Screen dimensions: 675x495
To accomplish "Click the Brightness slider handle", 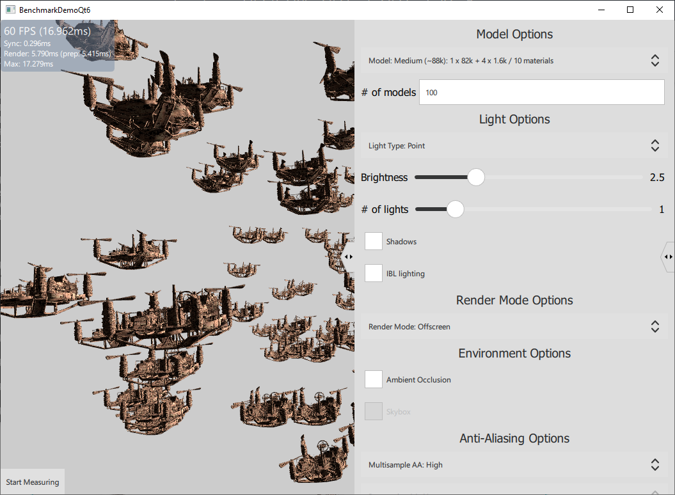I will tap(475, 177).
